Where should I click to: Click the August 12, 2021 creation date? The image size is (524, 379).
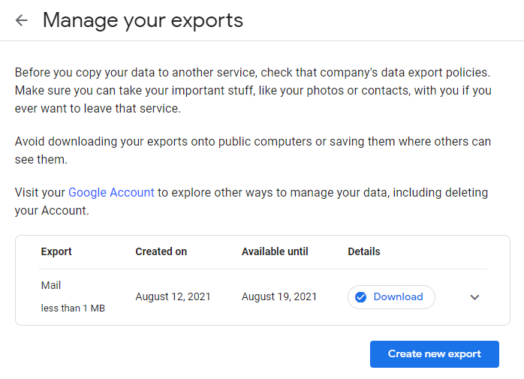[173, 297]
